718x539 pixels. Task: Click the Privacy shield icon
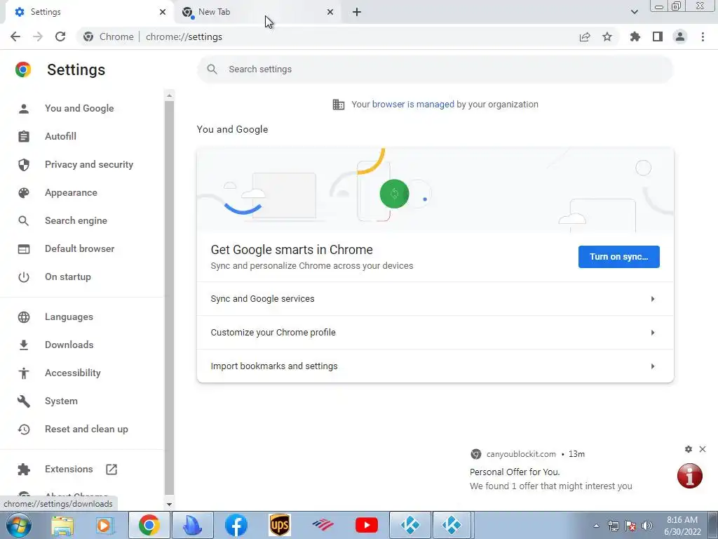point(24,164)
